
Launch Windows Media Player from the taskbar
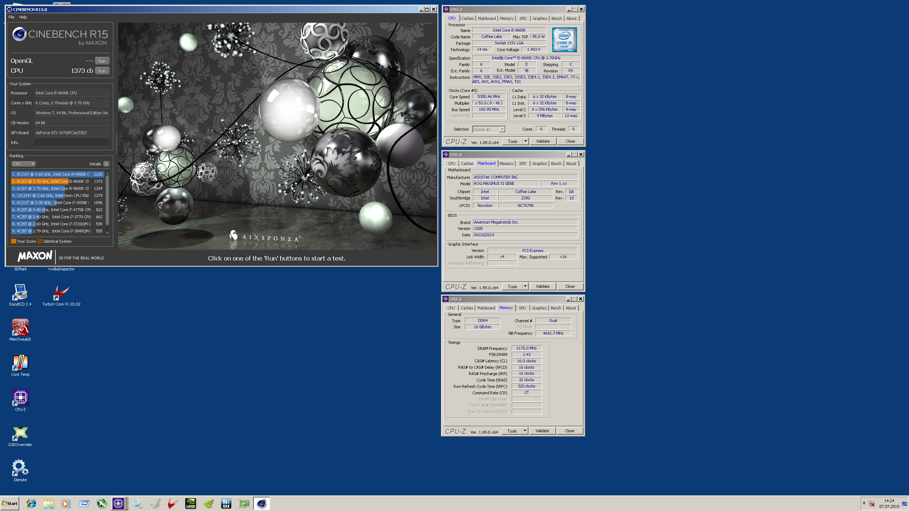point(66,504)
